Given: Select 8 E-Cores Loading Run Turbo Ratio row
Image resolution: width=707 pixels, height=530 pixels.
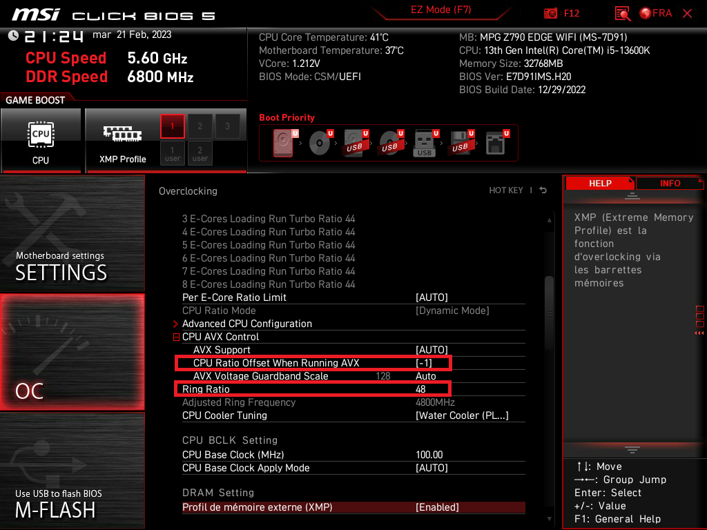Looking at the screenshot, I should point(269,284).
